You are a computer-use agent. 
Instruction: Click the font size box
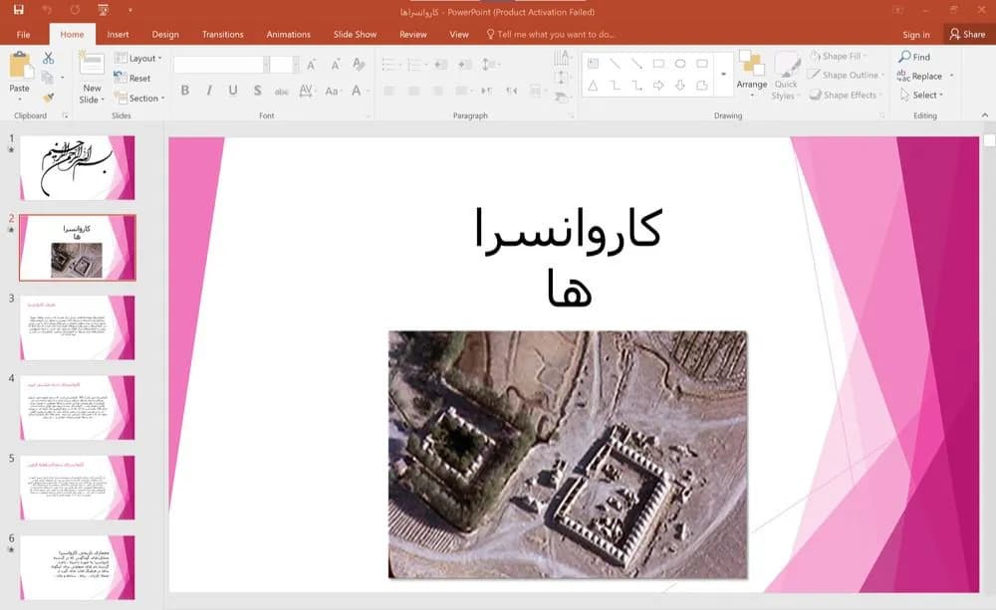click(283, 64)
